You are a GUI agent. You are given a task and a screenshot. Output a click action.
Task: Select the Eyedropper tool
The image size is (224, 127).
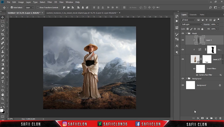tap(3, 39)
